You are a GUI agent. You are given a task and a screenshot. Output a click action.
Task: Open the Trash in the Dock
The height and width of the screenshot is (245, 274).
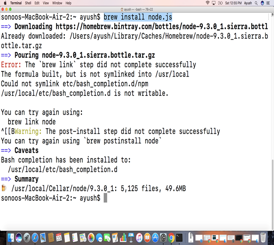263,238
